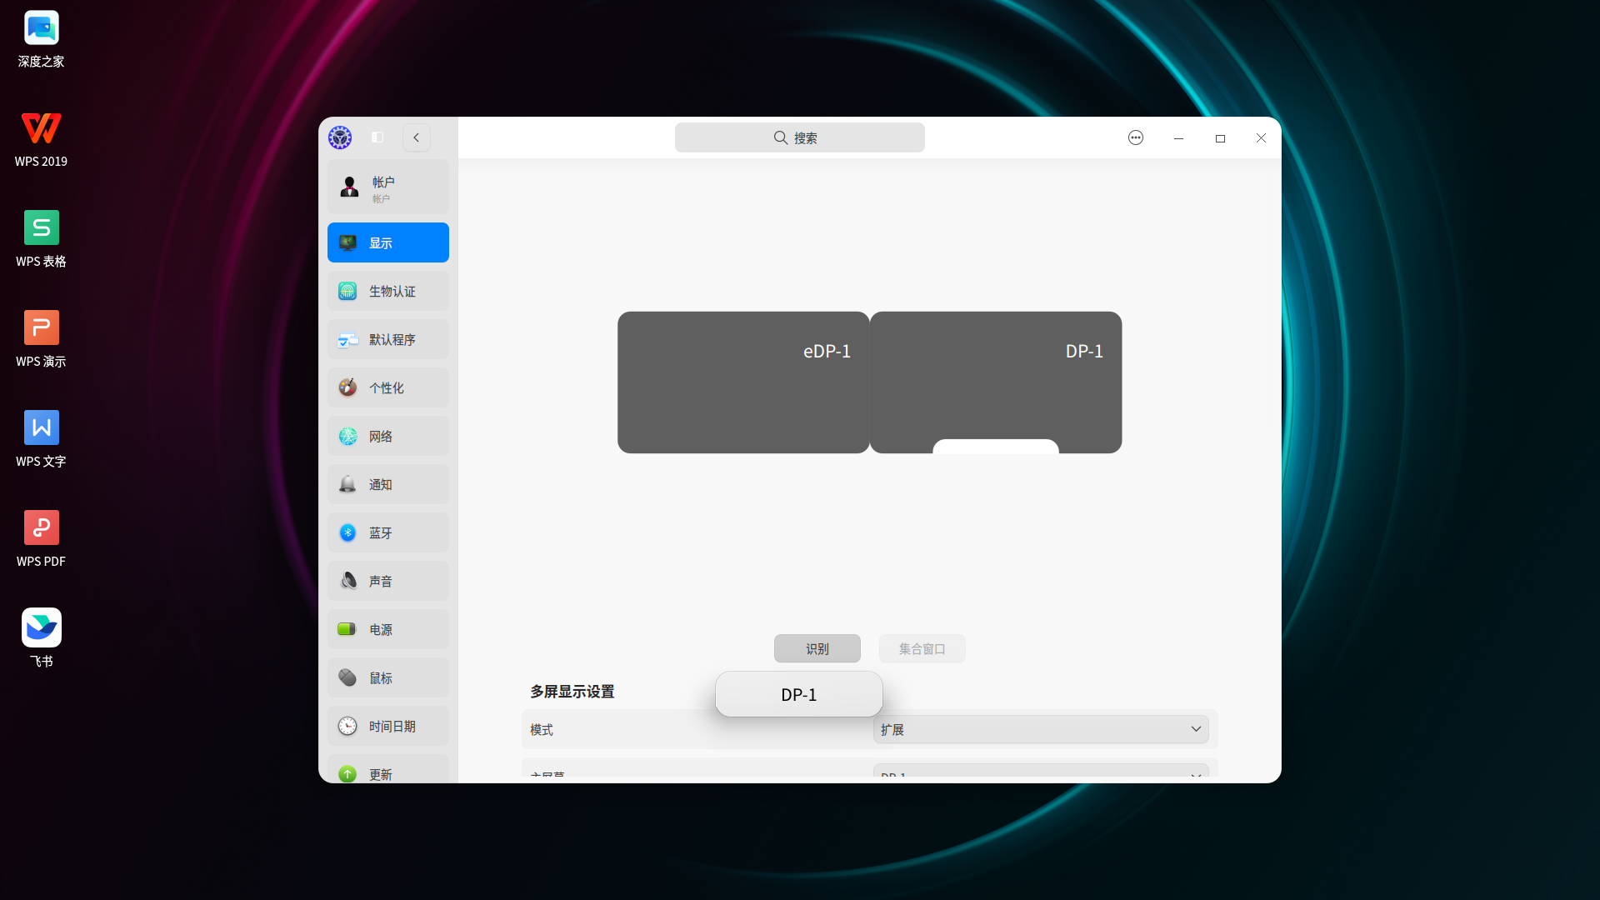Open the 声音 sound settings
1600x900 pixels.
pos(388,581)
